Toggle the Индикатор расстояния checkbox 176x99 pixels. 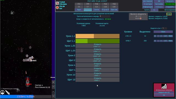(1, 89)
